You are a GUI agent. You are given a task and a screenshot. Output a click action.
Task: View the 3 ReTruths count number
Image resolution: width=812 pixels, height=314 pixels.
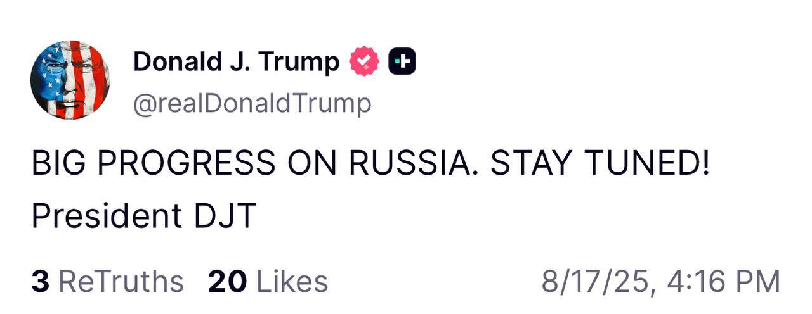click(40, 282)
